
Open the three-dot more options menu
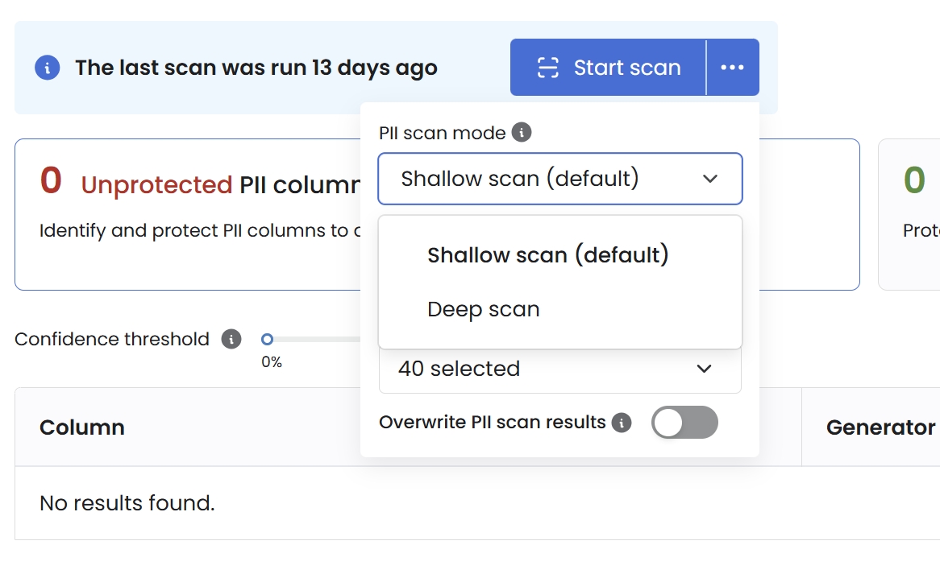click(x=732, y=68)
